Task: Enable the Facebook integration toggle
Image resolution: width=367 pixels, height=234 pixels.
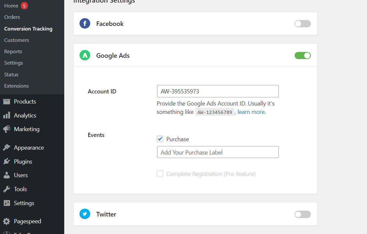Action: click(302, 24)
